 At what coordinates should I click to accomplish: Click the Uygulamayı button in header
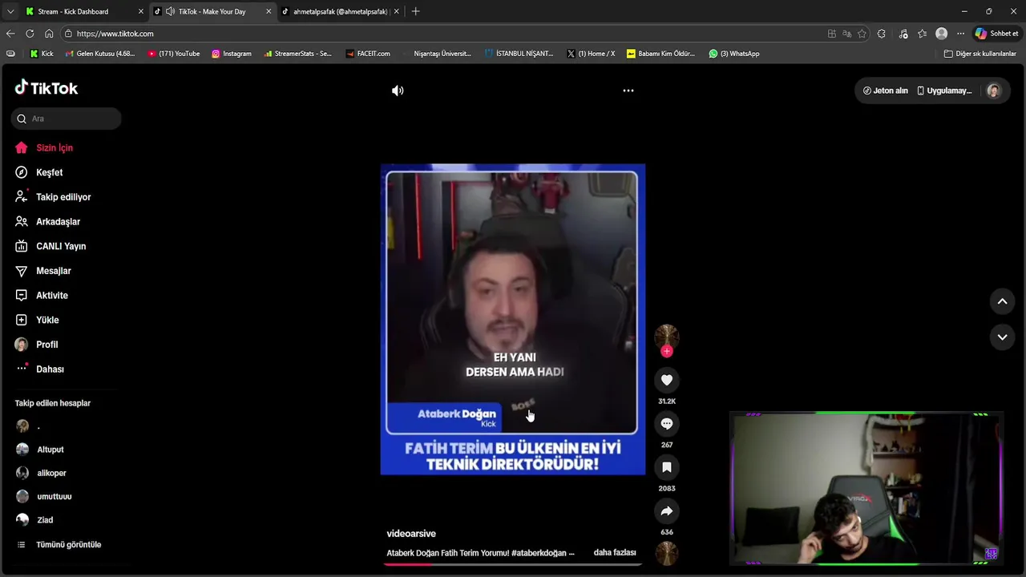[x=944, y=91]
